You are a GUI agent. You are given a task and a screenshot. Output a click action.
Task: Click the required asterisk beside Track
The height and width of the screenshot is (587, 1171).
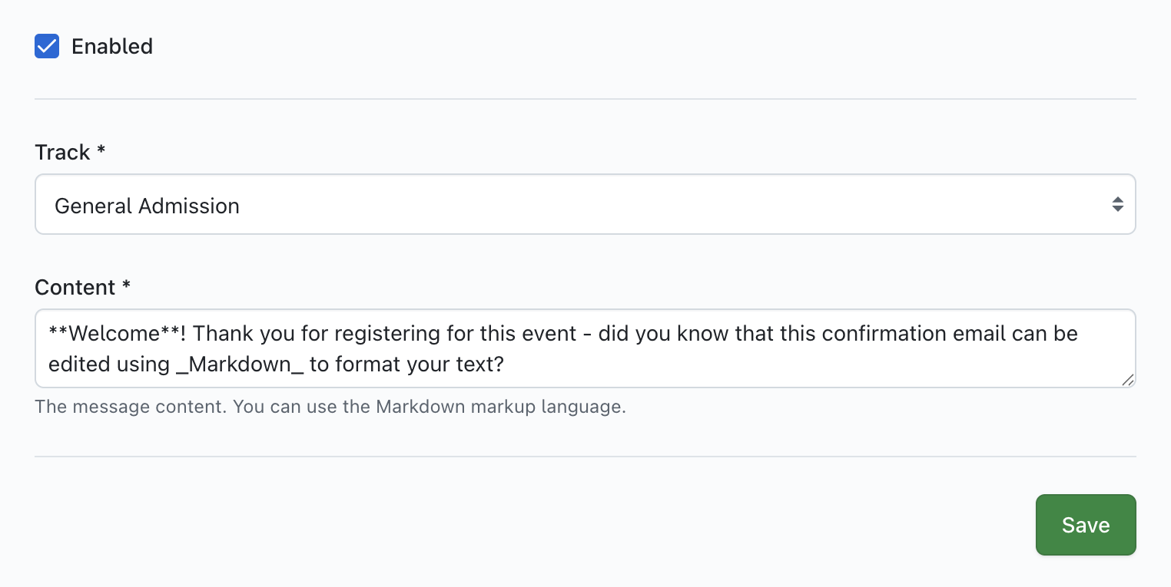(101, 152)
